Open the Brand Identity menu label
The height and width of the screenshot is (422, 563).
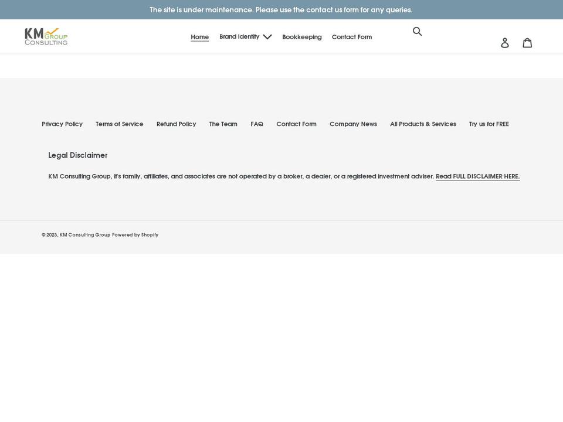tap(239, 36)
